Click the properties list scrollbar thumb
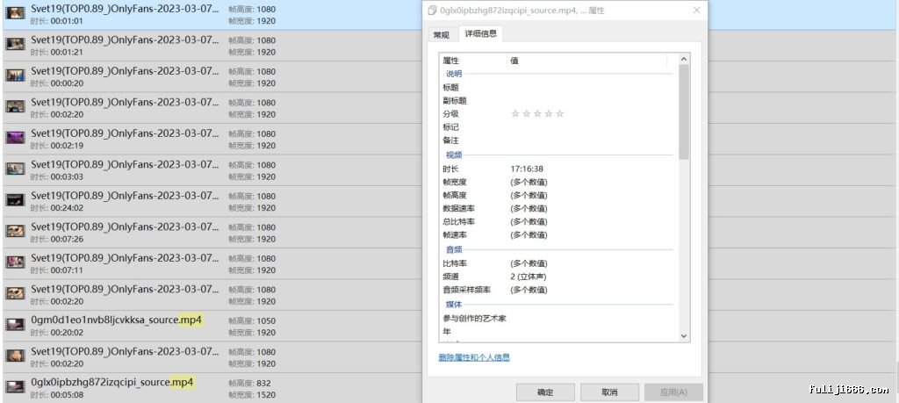899x403 pixels. [683, 112]
